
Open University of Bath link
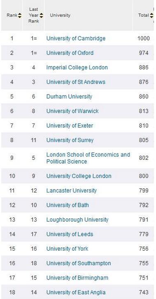tap(68, 205)
